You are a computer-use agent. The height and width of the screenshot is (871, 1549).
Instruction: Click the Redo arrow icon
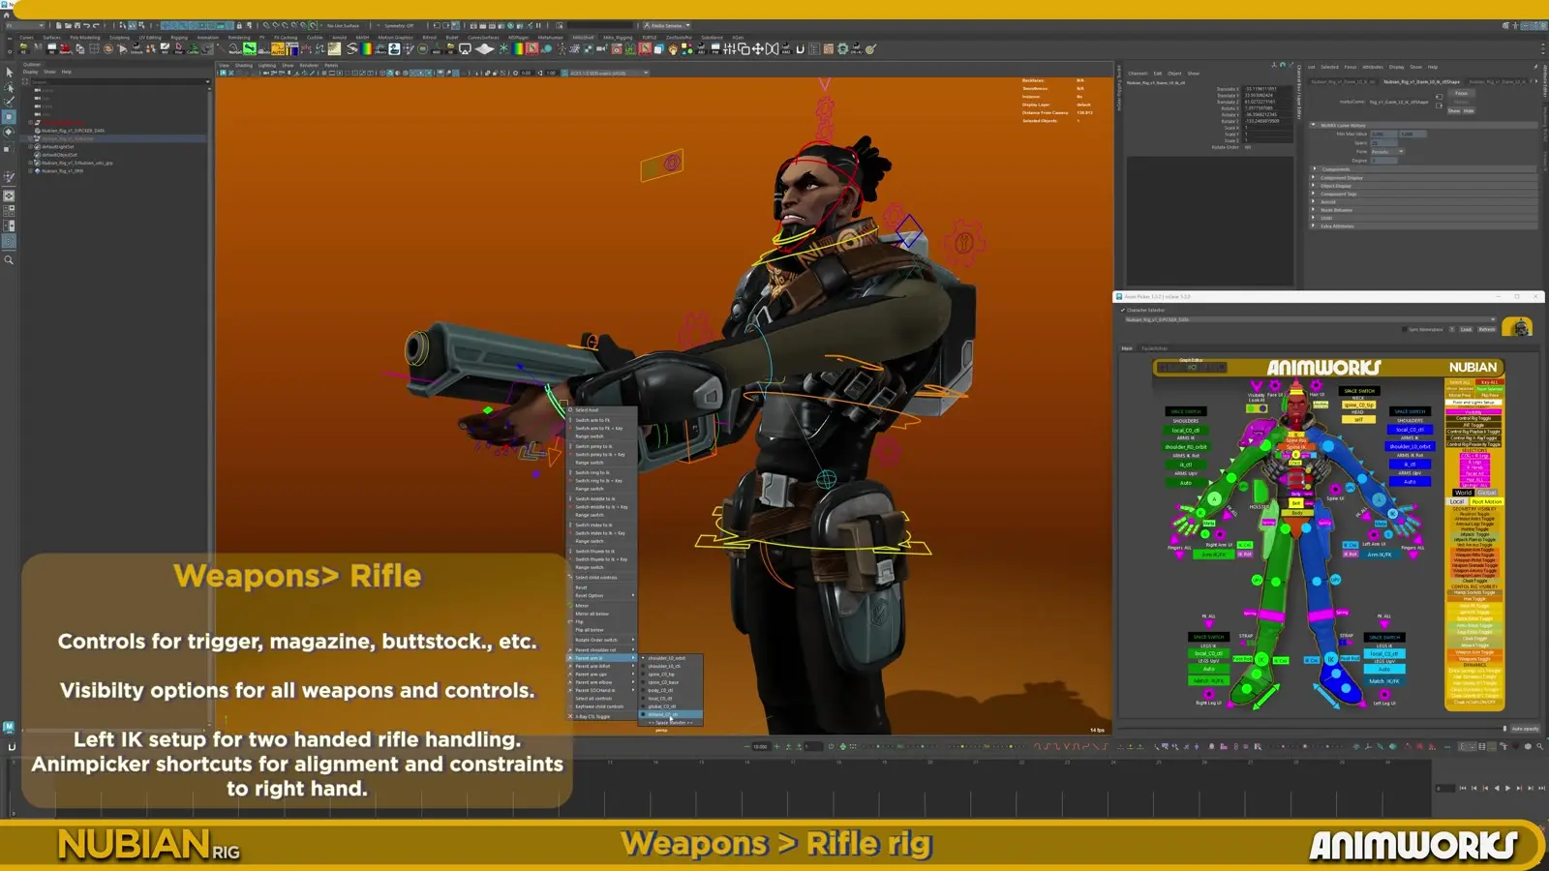point(96,26)
